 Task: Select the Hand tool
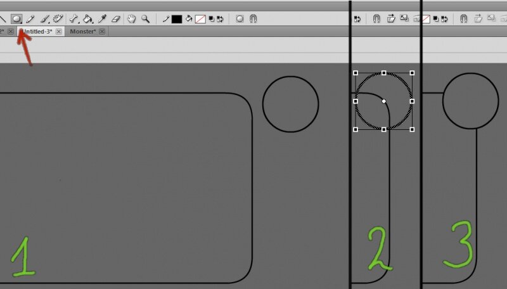[132, 19]
